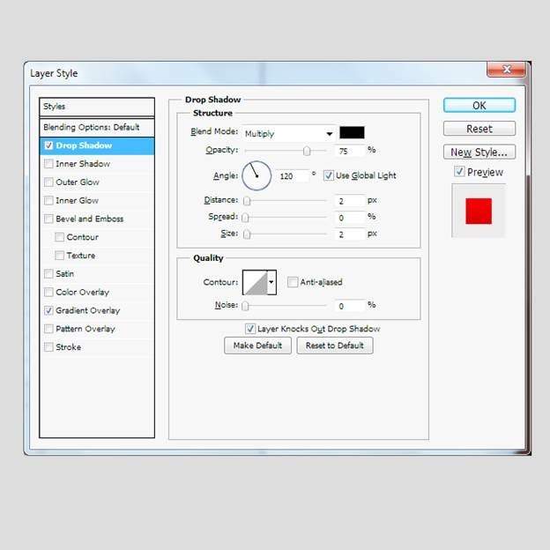Toggle the Preview checkbox
550x550 pixels.
coord(459,172)
